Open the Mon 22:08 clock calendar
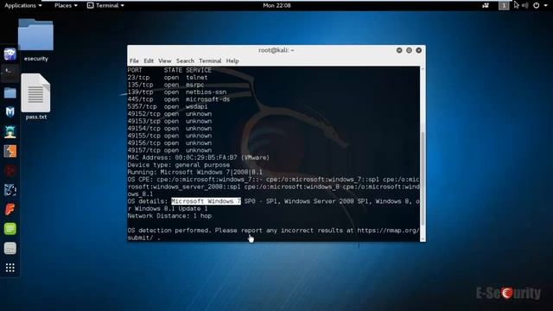The width and height of the screenshot is (553, 311). (276, 5)
